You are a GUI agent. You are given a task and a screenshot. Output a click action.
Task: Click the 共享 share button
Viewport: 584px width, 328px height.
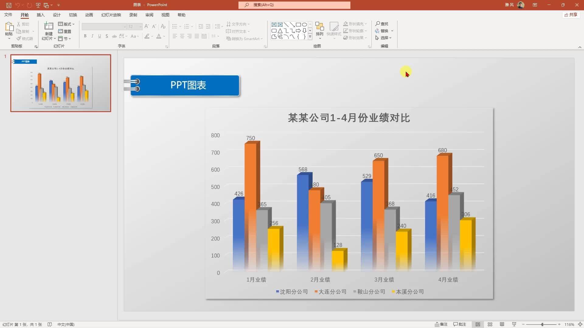[x=571, y=15]
